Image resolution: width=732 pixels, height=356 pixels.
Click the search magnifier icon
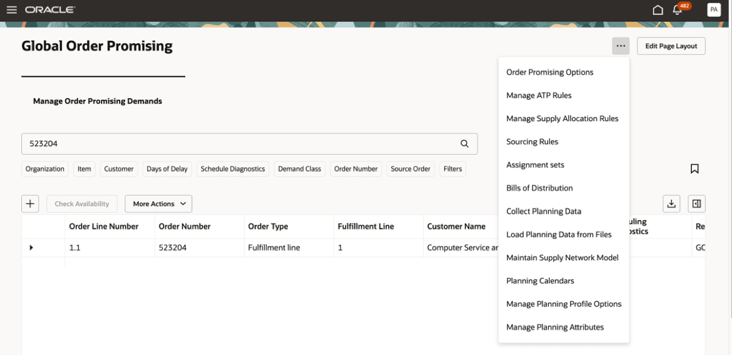[464, 144]
